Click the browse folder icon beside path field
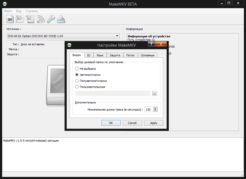246x179 pixels. coord(155,94)
